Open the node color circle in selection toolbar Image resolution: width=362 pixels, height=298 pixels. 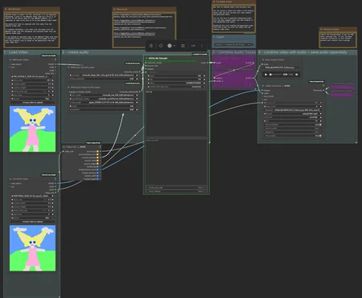170,46
